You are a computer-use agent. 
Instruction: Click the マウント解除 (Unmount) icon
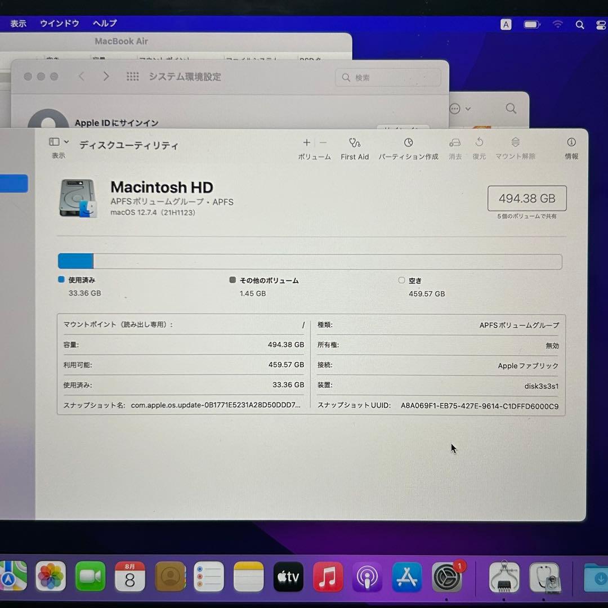coord(515,147)
